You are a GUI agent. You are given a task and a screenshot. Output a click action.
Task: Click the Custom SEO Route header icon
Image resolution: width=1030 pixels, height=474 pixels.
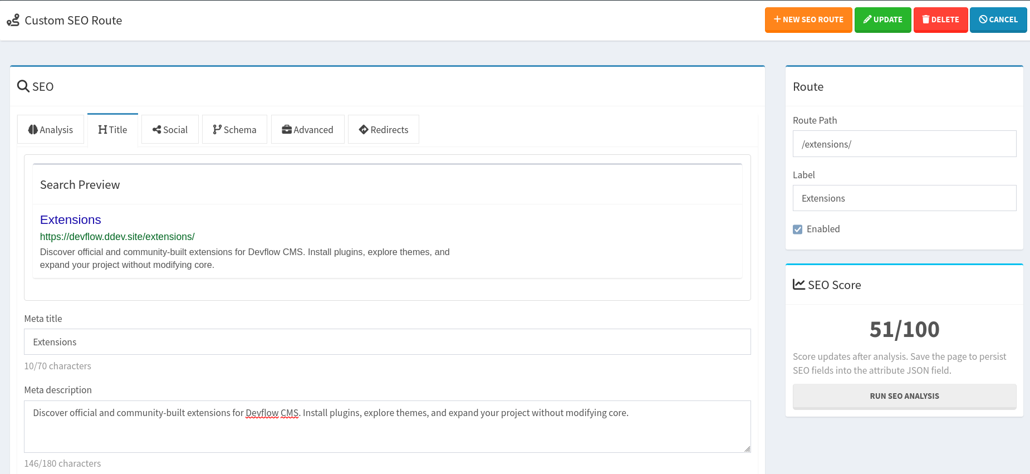point(13,21)
